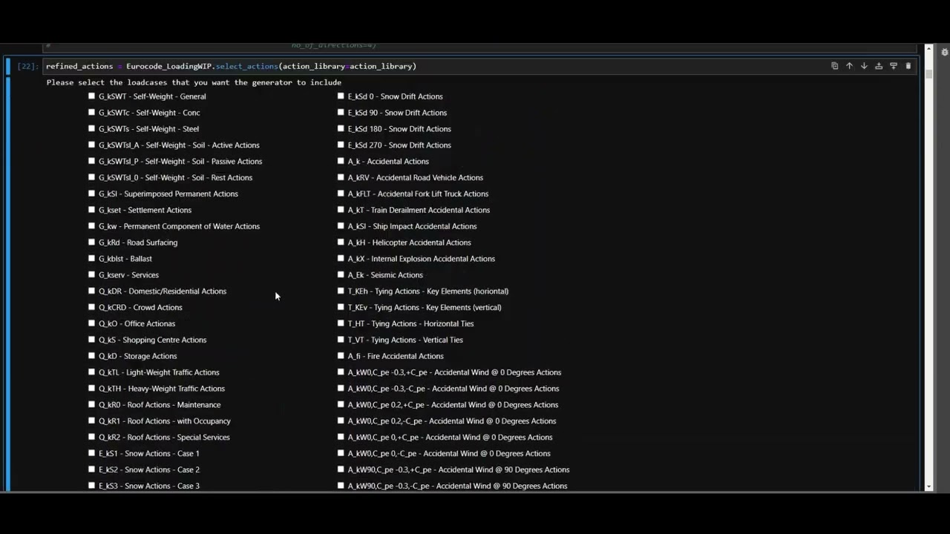Move the cell down with the arrow icon
950x534 pixels.
pyautogui.click(x=864, y=66)
